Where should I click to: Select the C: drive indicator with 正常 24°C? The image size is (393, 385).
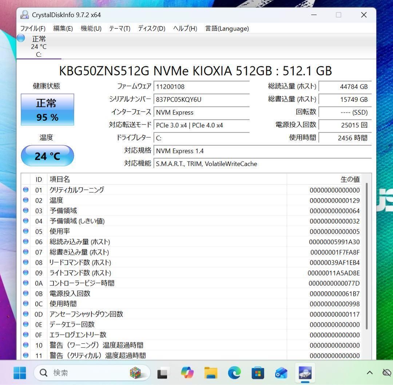pos(38,45)
